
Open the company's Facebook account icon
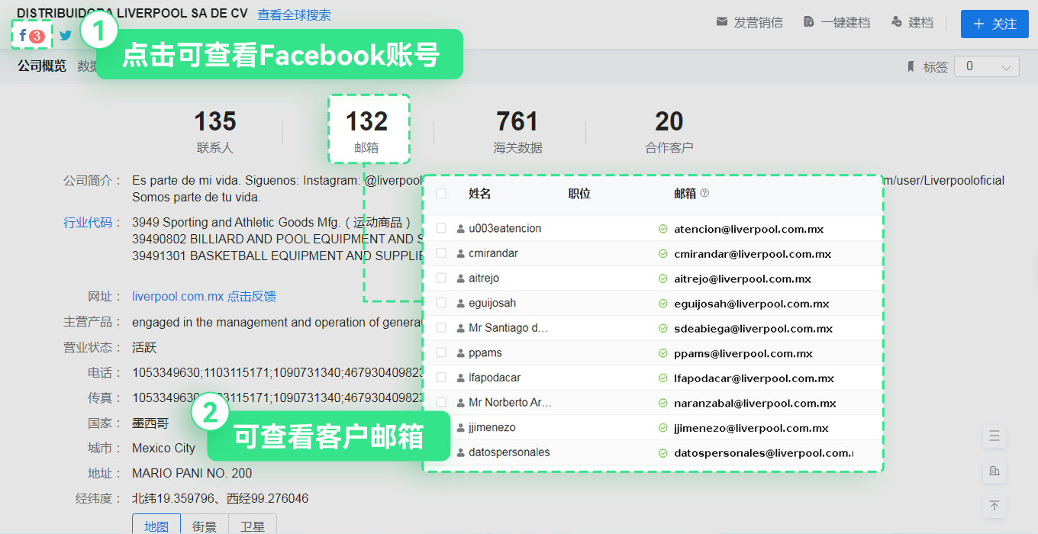23,35
